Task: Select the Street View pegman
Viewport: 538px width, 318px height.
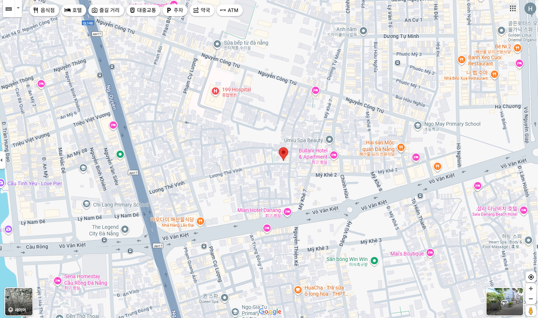Action: click(x=531, y=311)
